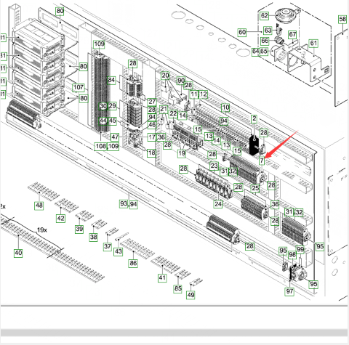This screenshot has width=349, height=345.
Task: Select part number 58 at the side panel
Action: 342,19
